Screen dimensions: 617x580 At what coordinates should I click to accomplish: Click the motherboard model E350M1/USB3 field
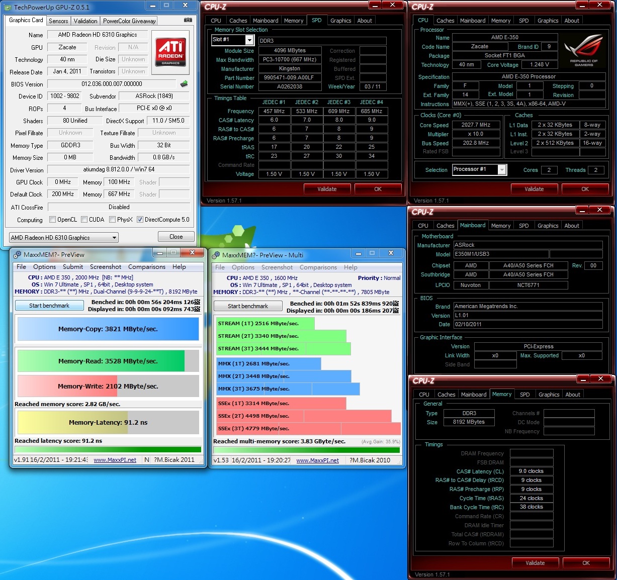(x=500, y=254)
